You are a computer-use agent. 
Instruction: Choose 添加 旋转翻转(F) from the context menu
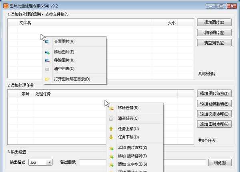[135, 156]
